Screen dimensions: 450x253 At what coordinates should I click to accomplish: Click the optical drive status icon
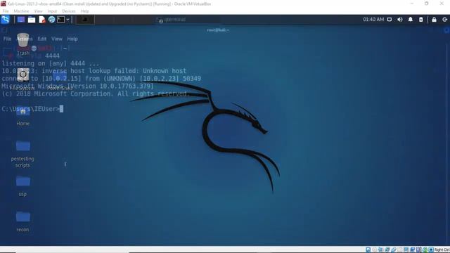(x=375, y=250)
